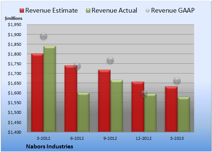Click the '$1,550' axis value

[x=14, y=103]
